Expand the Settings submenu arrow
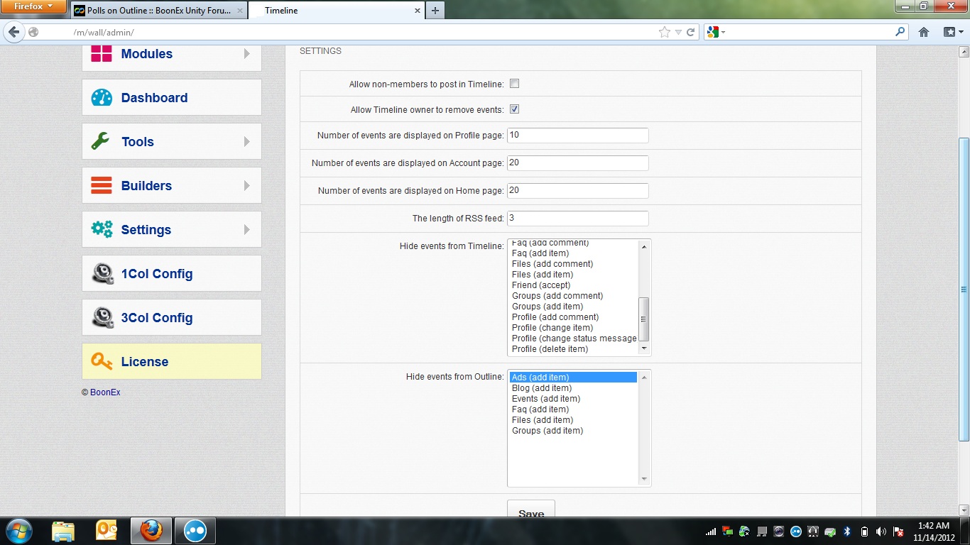Viewport: 970px width, 545px height. coord(247,230)
